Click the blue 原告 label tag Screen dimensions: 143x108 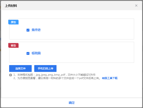point(13,22)
